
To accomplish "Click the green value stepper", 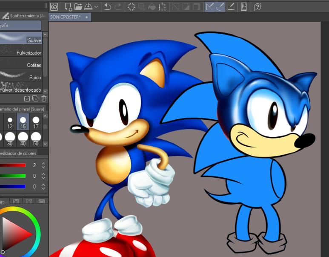I will (x=43, y=176).
